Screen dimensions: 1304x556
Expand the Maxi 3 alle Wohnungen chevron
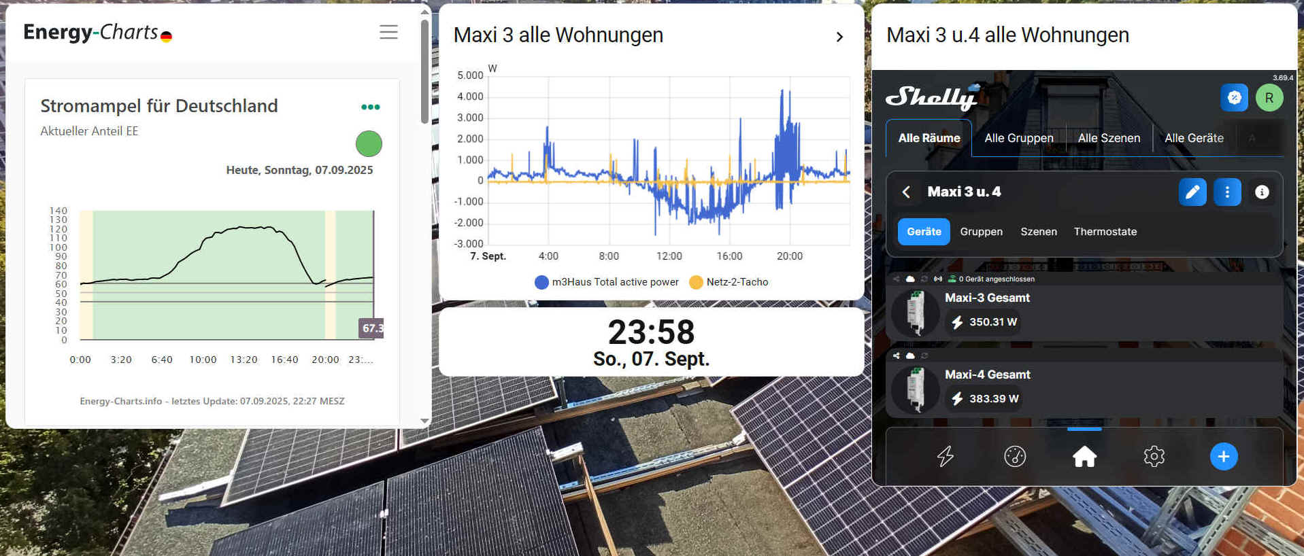tap(839, 37)
